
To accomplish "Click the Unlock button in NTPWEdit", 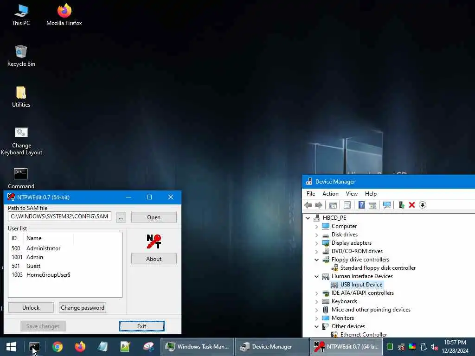I will 31,308.
